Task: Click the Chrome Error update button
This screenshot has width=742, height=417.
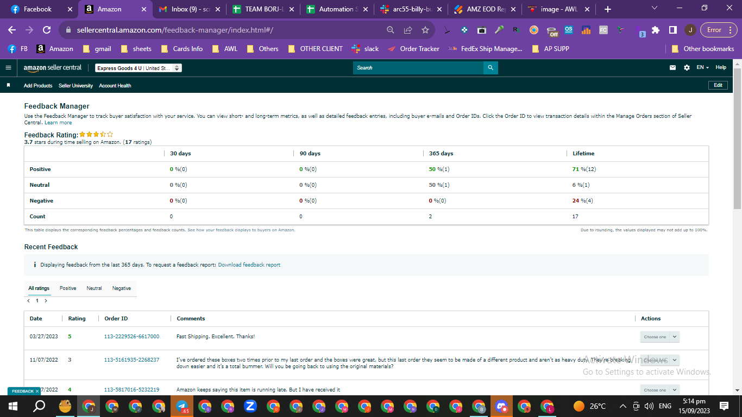Action: (x=719, y=30)
